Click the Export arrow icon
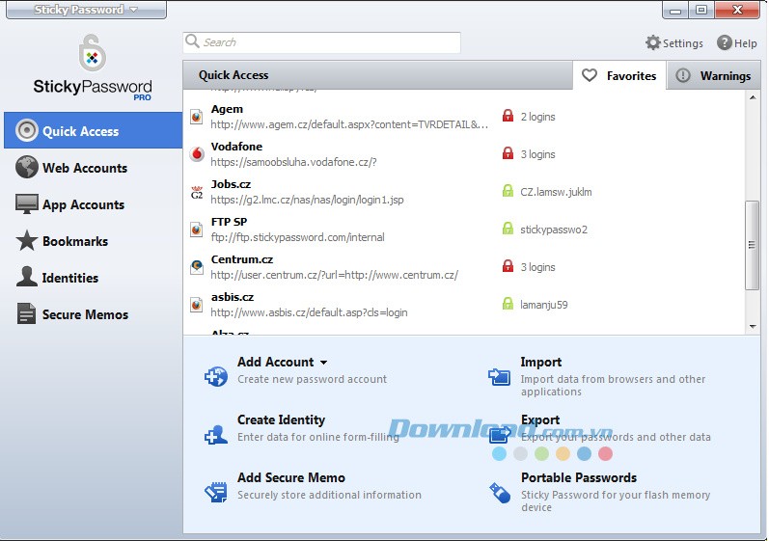769x541 pixels. pos(499,434)
